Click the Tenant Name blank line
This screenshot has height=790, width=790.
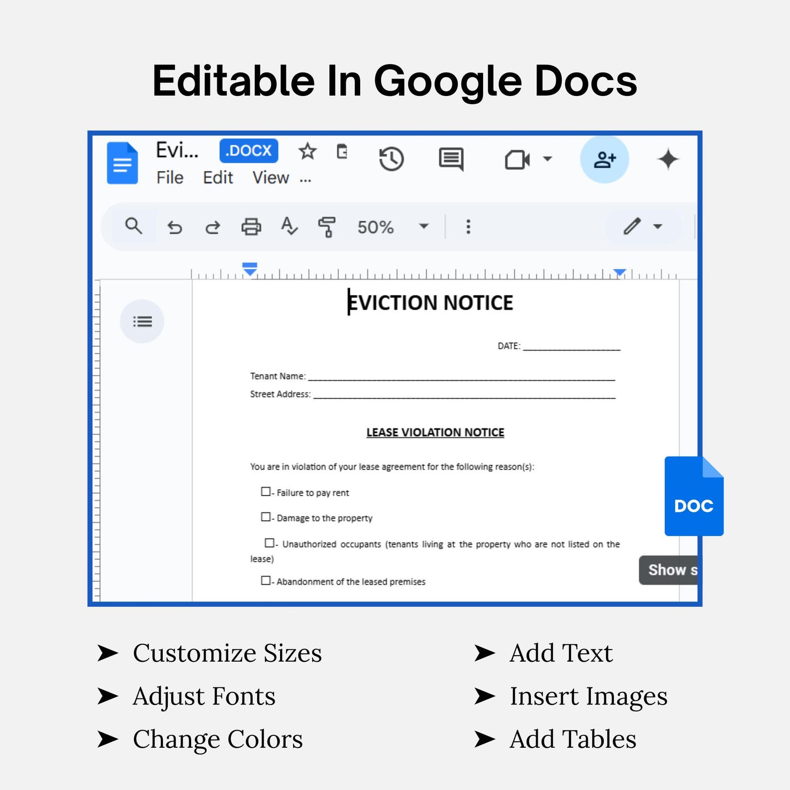[462, 377]
